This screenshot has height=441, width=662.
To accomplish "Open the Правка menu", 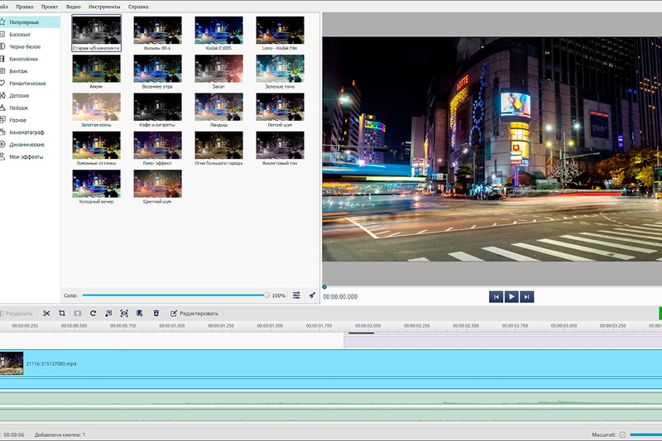I will pos(25,7).
